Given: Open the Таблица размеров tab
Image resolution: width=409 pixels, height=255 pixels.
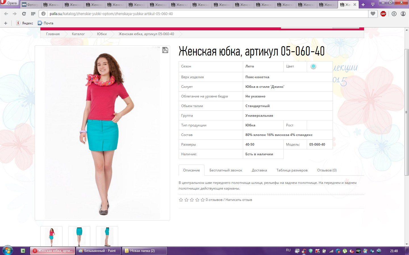Looking at the screenshot, I should tap(292, 170).
